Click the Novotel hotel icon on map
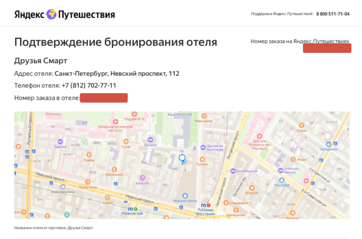Viewport: 362px width, 239px height. (150, 140)
